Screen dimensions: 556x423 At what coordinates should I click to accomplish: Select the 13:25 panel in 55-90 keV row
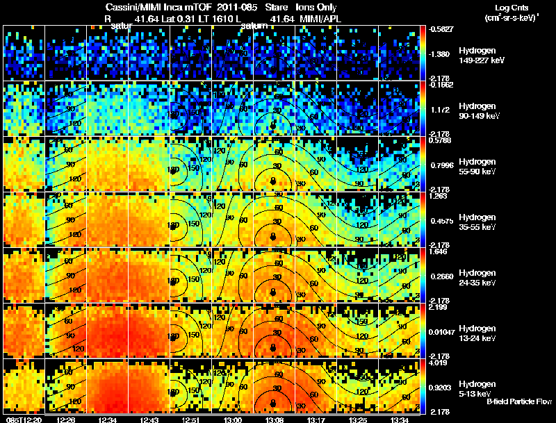[x=357, y=164]
